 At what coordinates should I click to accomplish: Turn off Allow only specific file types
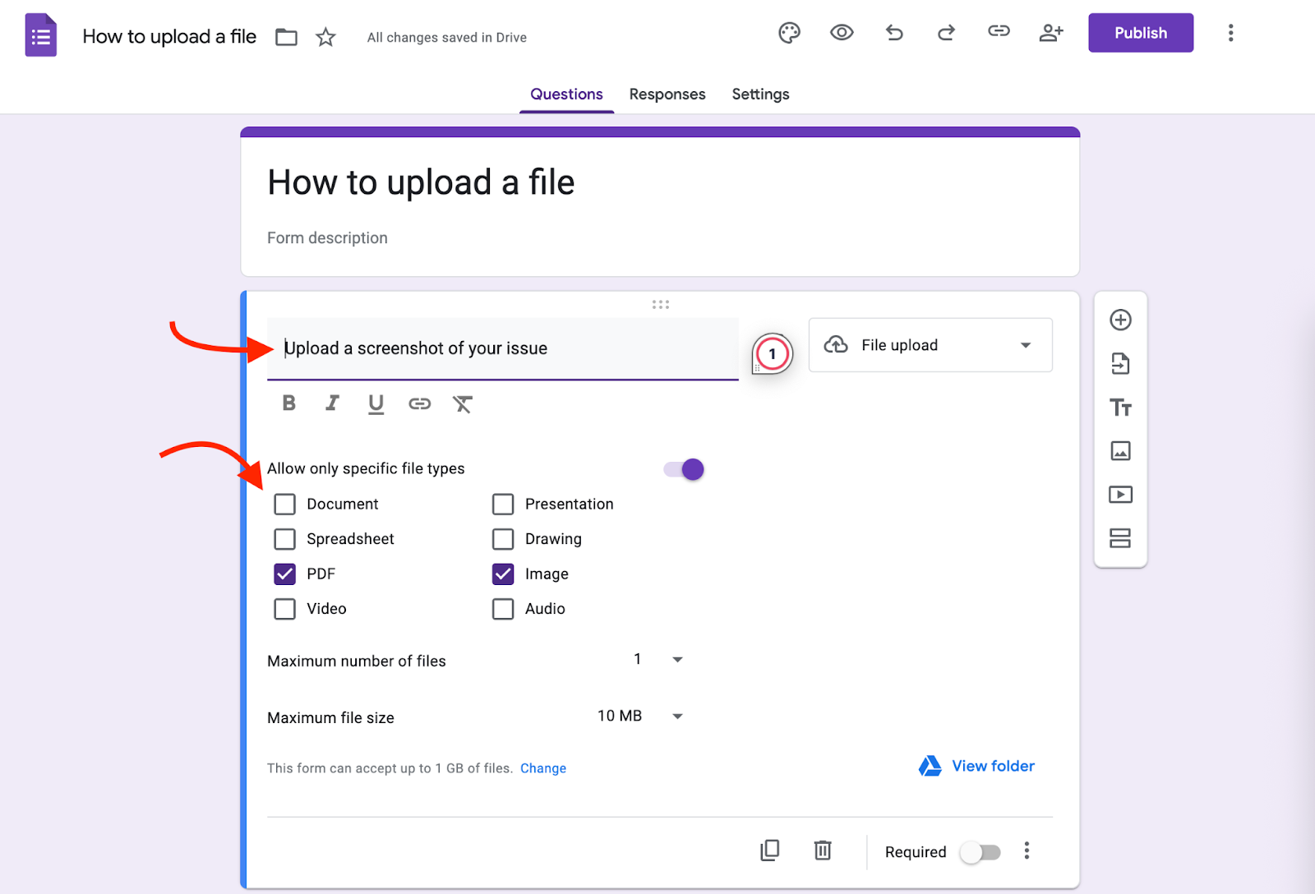pos(684,469)
